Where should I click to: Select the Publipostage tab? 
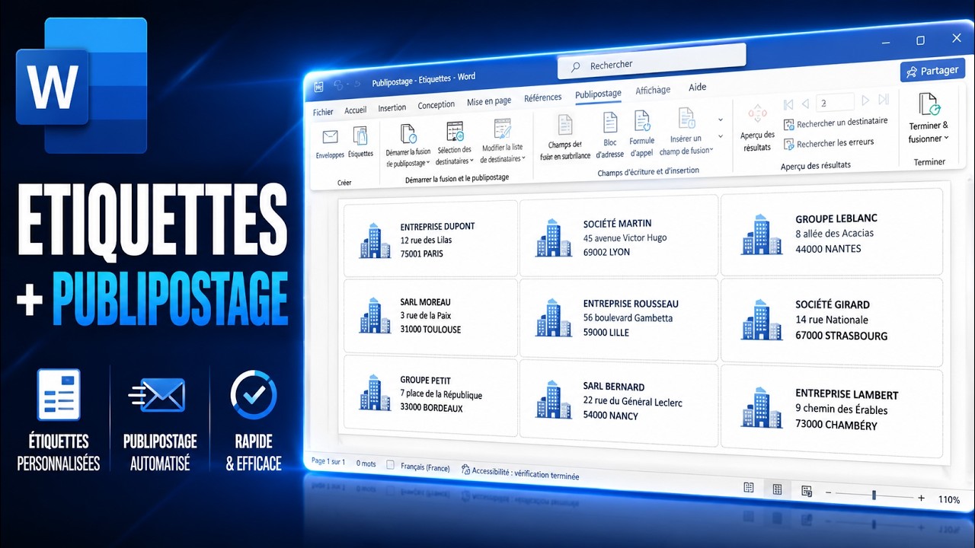[598, 94]
